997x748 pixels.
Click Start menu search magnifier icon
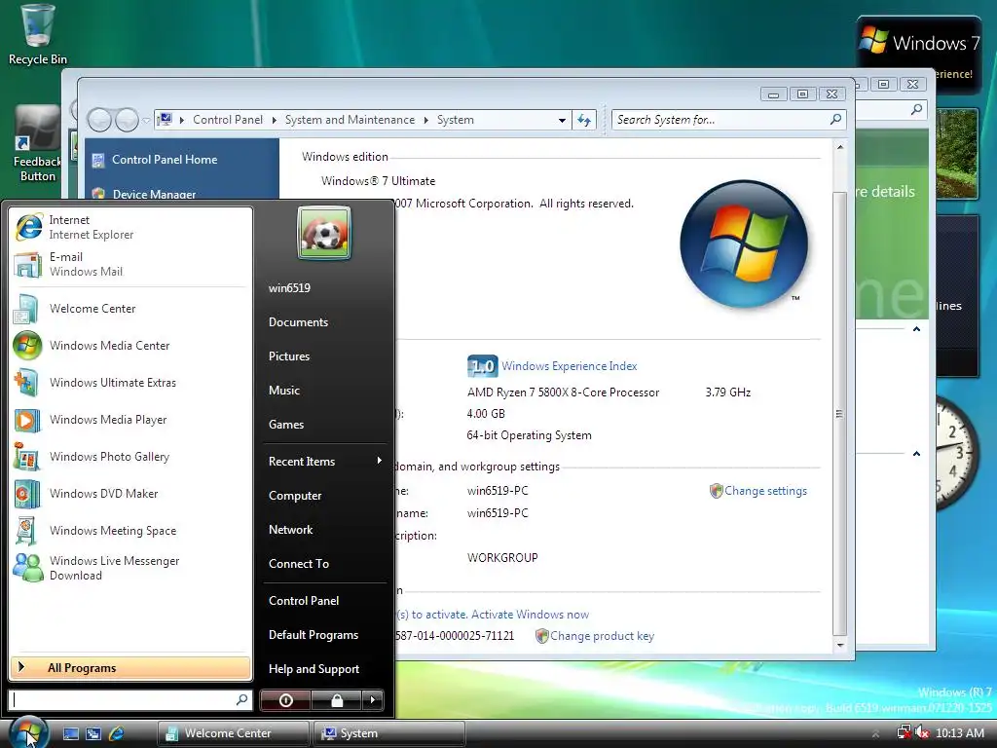point(241,699)
